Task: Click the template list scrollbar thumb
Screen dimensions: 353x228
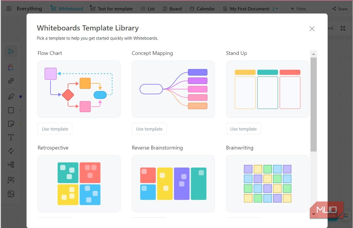Action: pos(313,104)
